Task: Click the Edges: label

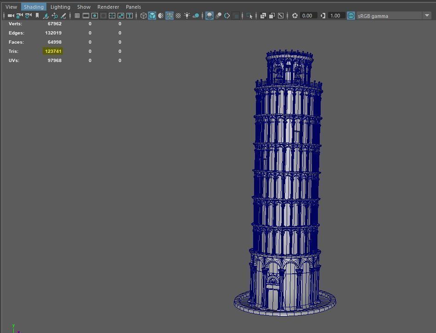Action: [x=17, y=33]
